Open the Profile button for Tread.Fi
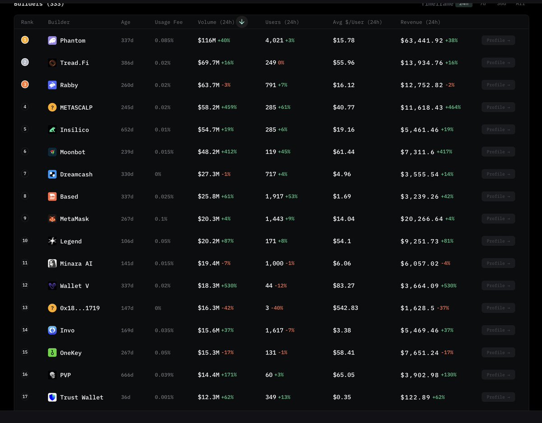 (498, 62)
